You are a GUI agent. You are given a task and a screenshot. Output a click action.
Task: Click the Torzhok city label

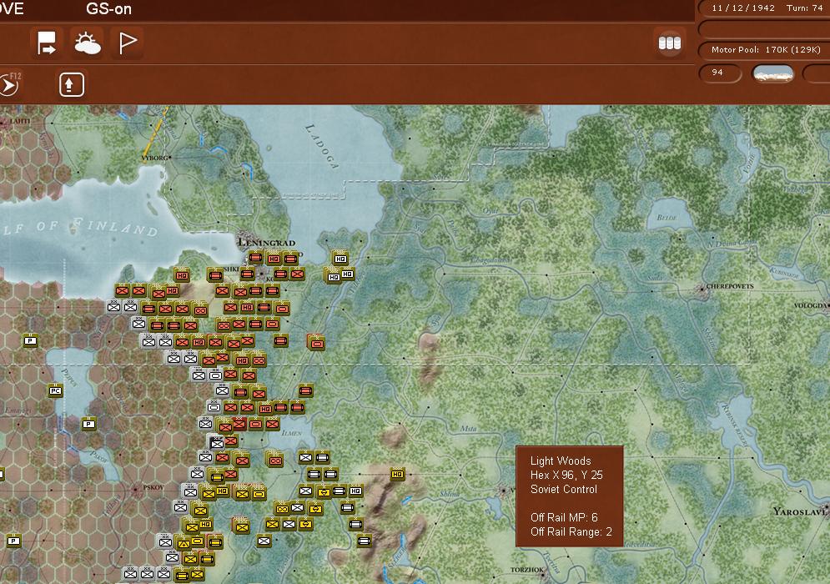[x=526, y=570]
